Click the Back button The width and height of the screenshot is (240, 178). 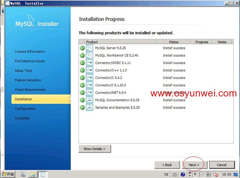pyautogui.click(x=167, y=165)
